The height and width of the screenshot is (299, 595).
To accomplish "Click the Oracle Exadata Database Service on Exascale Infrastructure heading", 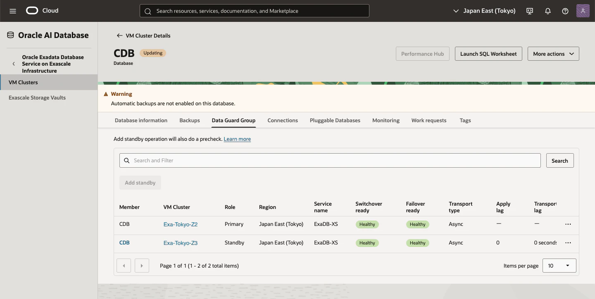I will (53, 64).
